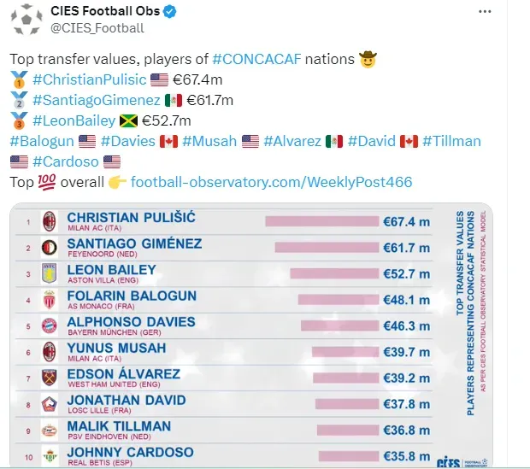Click the AS Monaco crest beside Balogun

coord(50,300)
